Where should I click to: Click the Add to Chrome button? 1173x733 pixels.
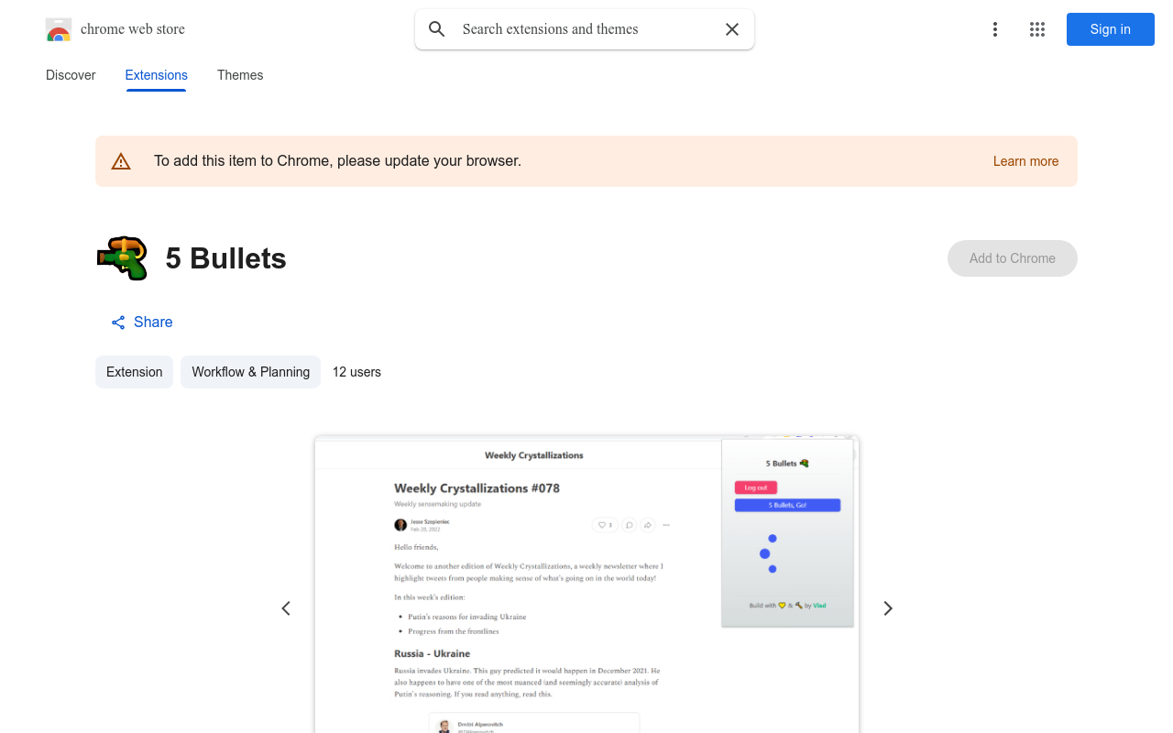(1013, 258)
